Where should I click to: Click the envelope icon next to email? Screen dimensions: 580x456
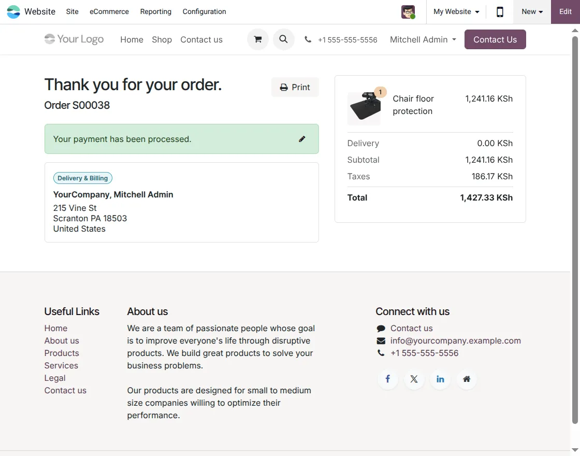click(x=381, y=340)
